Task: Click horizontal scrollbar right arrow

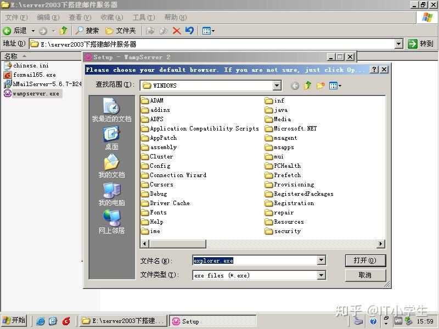Action: (x=380, y=243)
